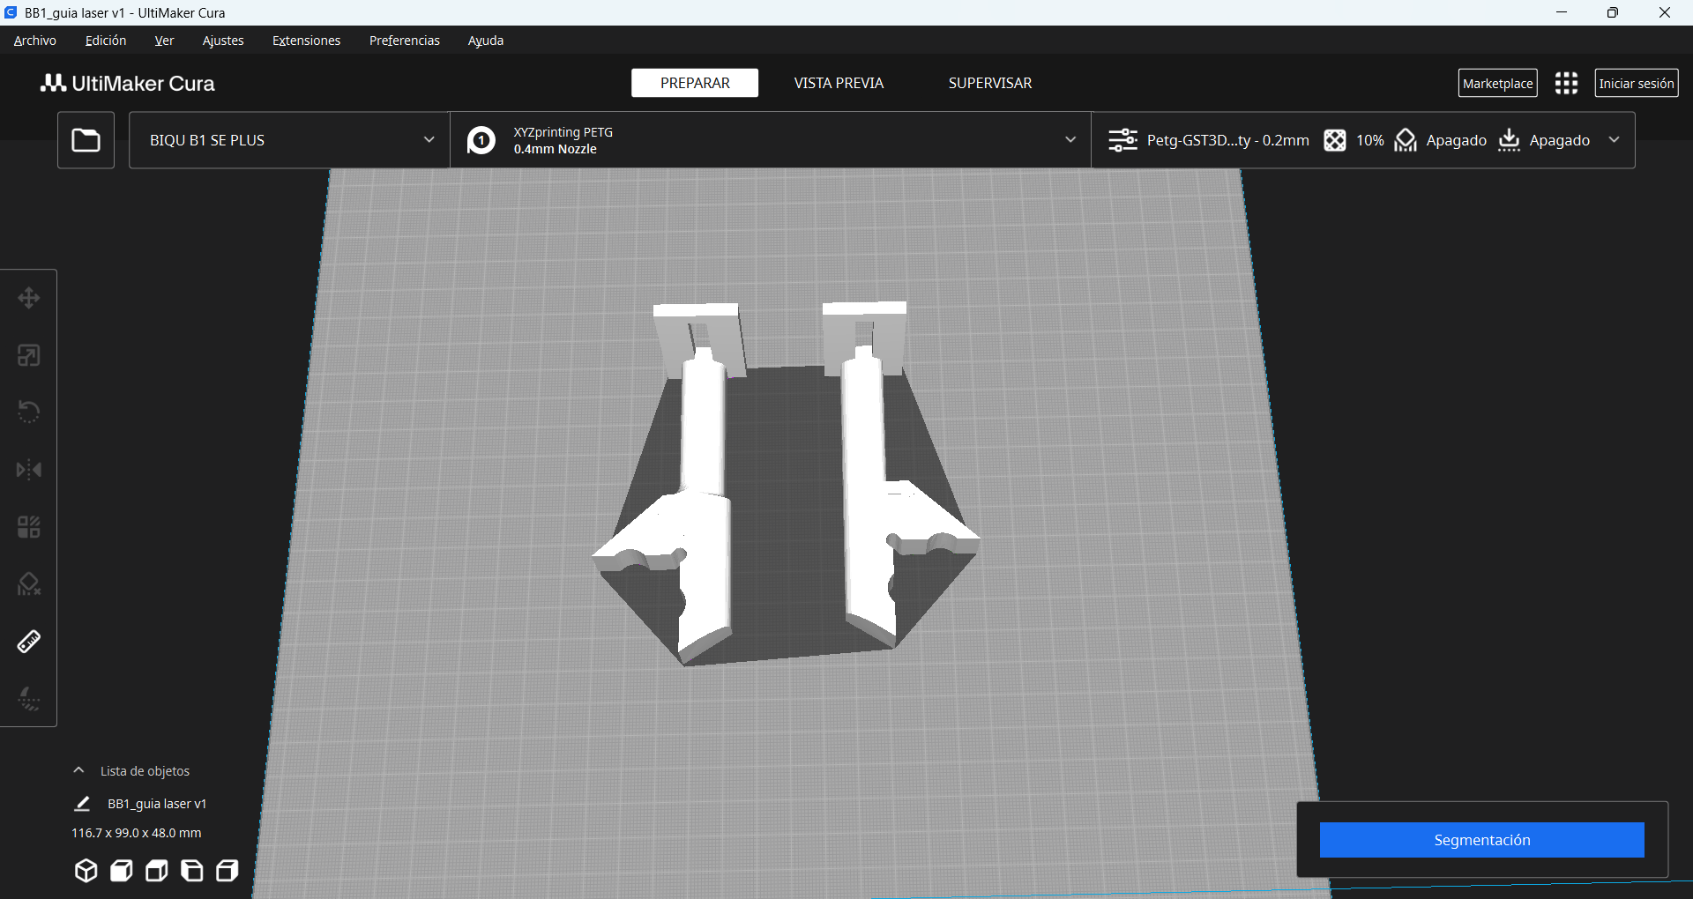Click the Petg-GST3D profile name
The image size is (1693, 899).
click(x=1227, y=140)
